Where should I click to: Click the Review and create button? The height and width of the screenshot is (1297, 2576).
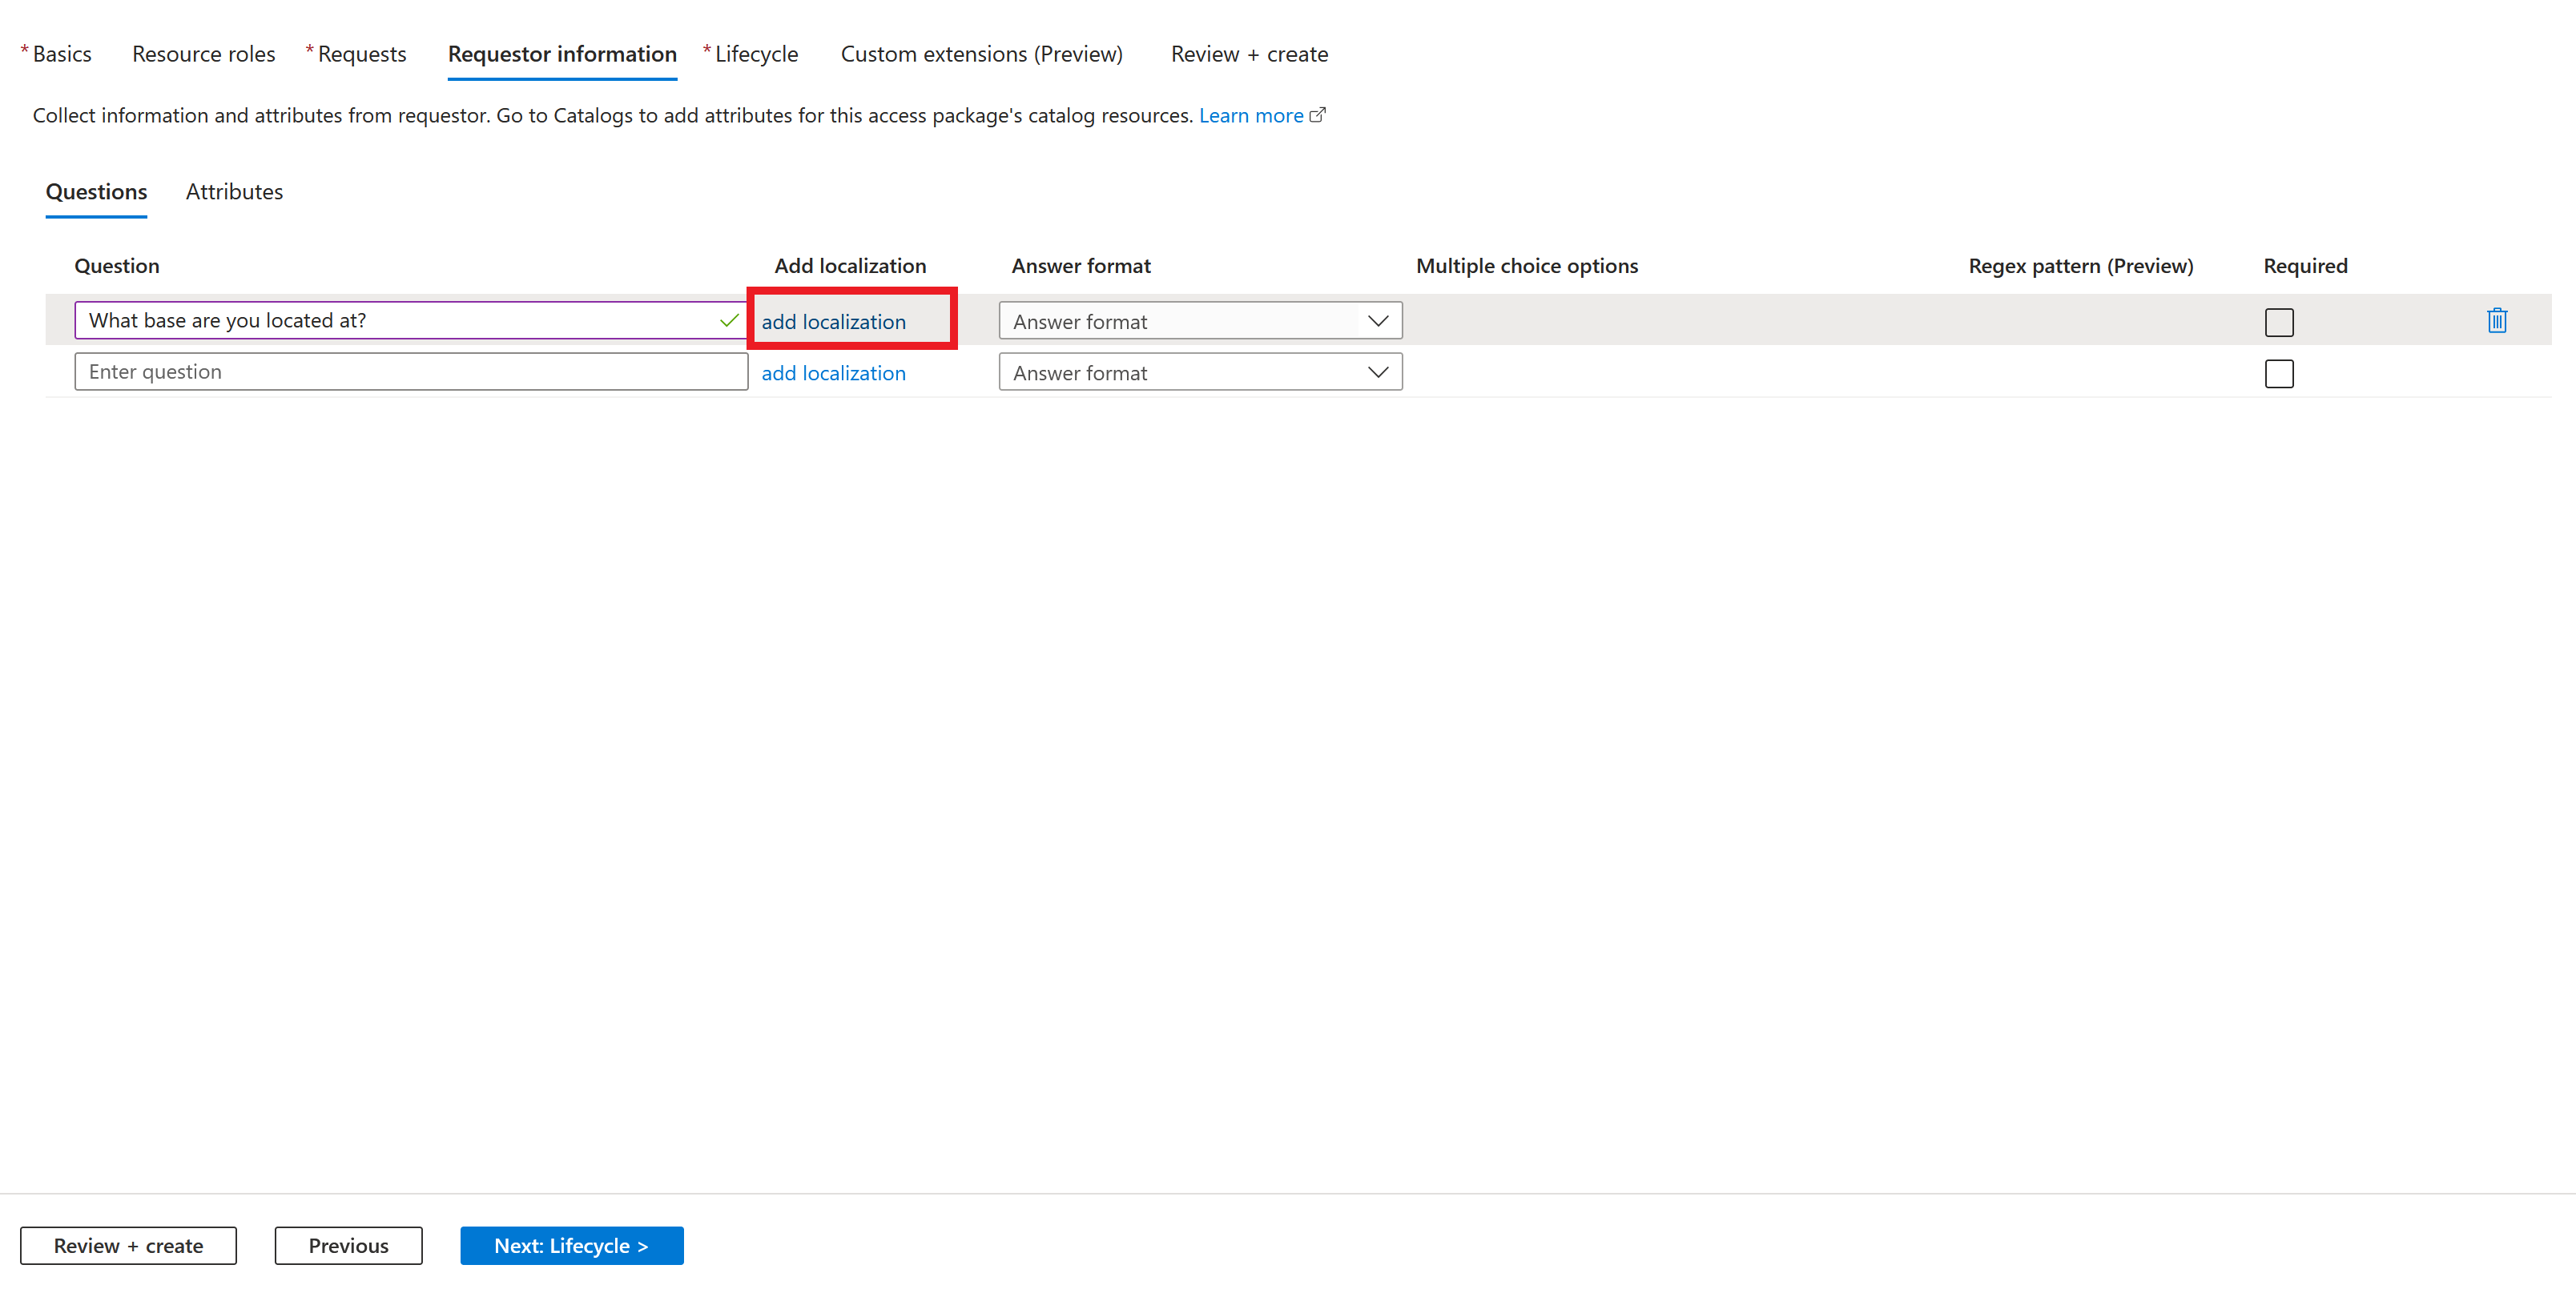pyautogui.click(x=127, y=1246)
